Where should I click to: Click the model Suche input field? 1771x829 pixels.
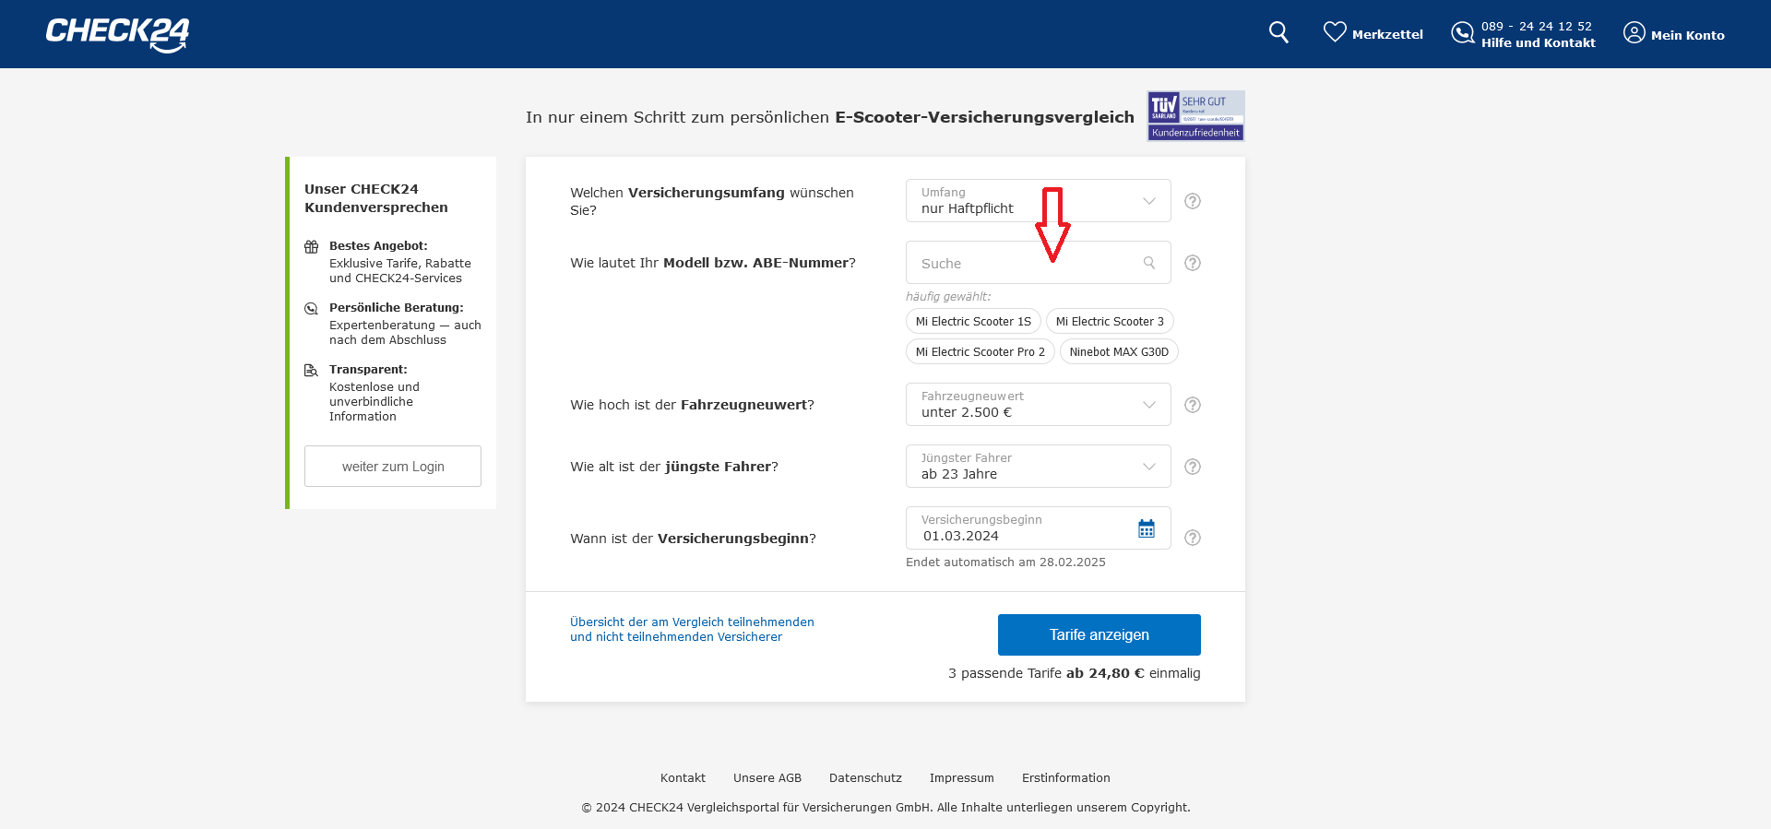pos(1024,264)
